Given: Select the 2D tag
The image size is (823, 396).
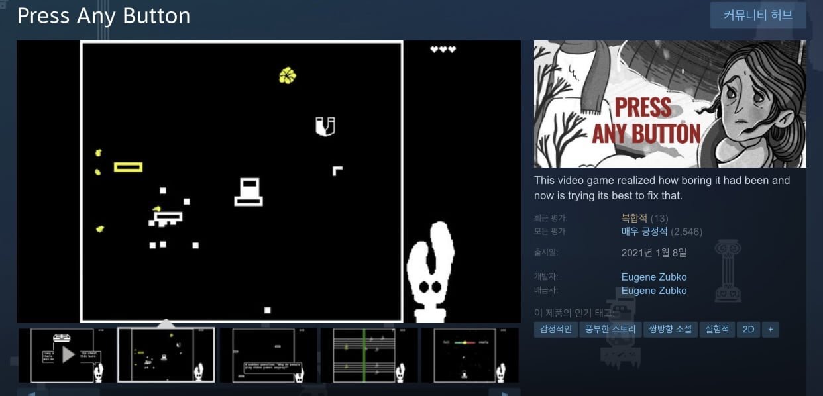Looking at the screenshot, I should click(748, 329).
